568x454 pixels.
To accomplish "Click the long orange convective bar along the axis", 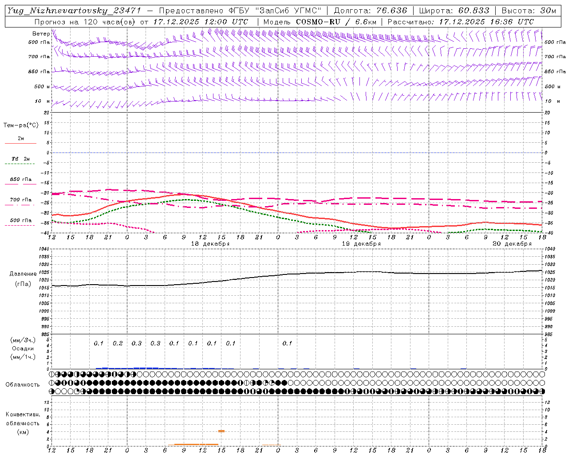I will [x=196, y=444].
